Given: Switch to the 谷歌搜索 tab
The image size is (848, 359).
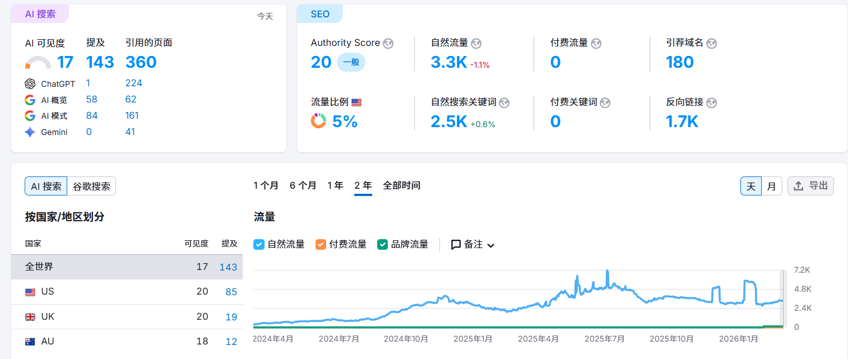Looking at the screenshot, I should (x=91, y=187).
